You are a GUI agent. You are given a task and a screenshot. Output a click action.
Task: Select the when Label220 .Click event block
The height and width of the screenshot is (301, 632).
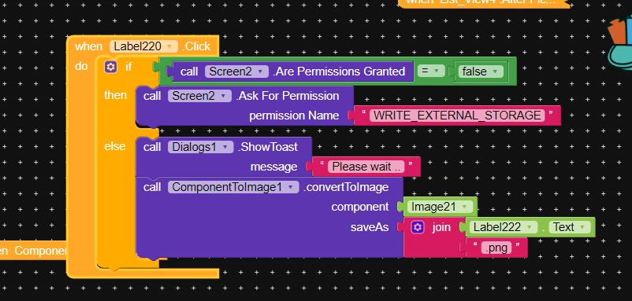coord(143,46)
